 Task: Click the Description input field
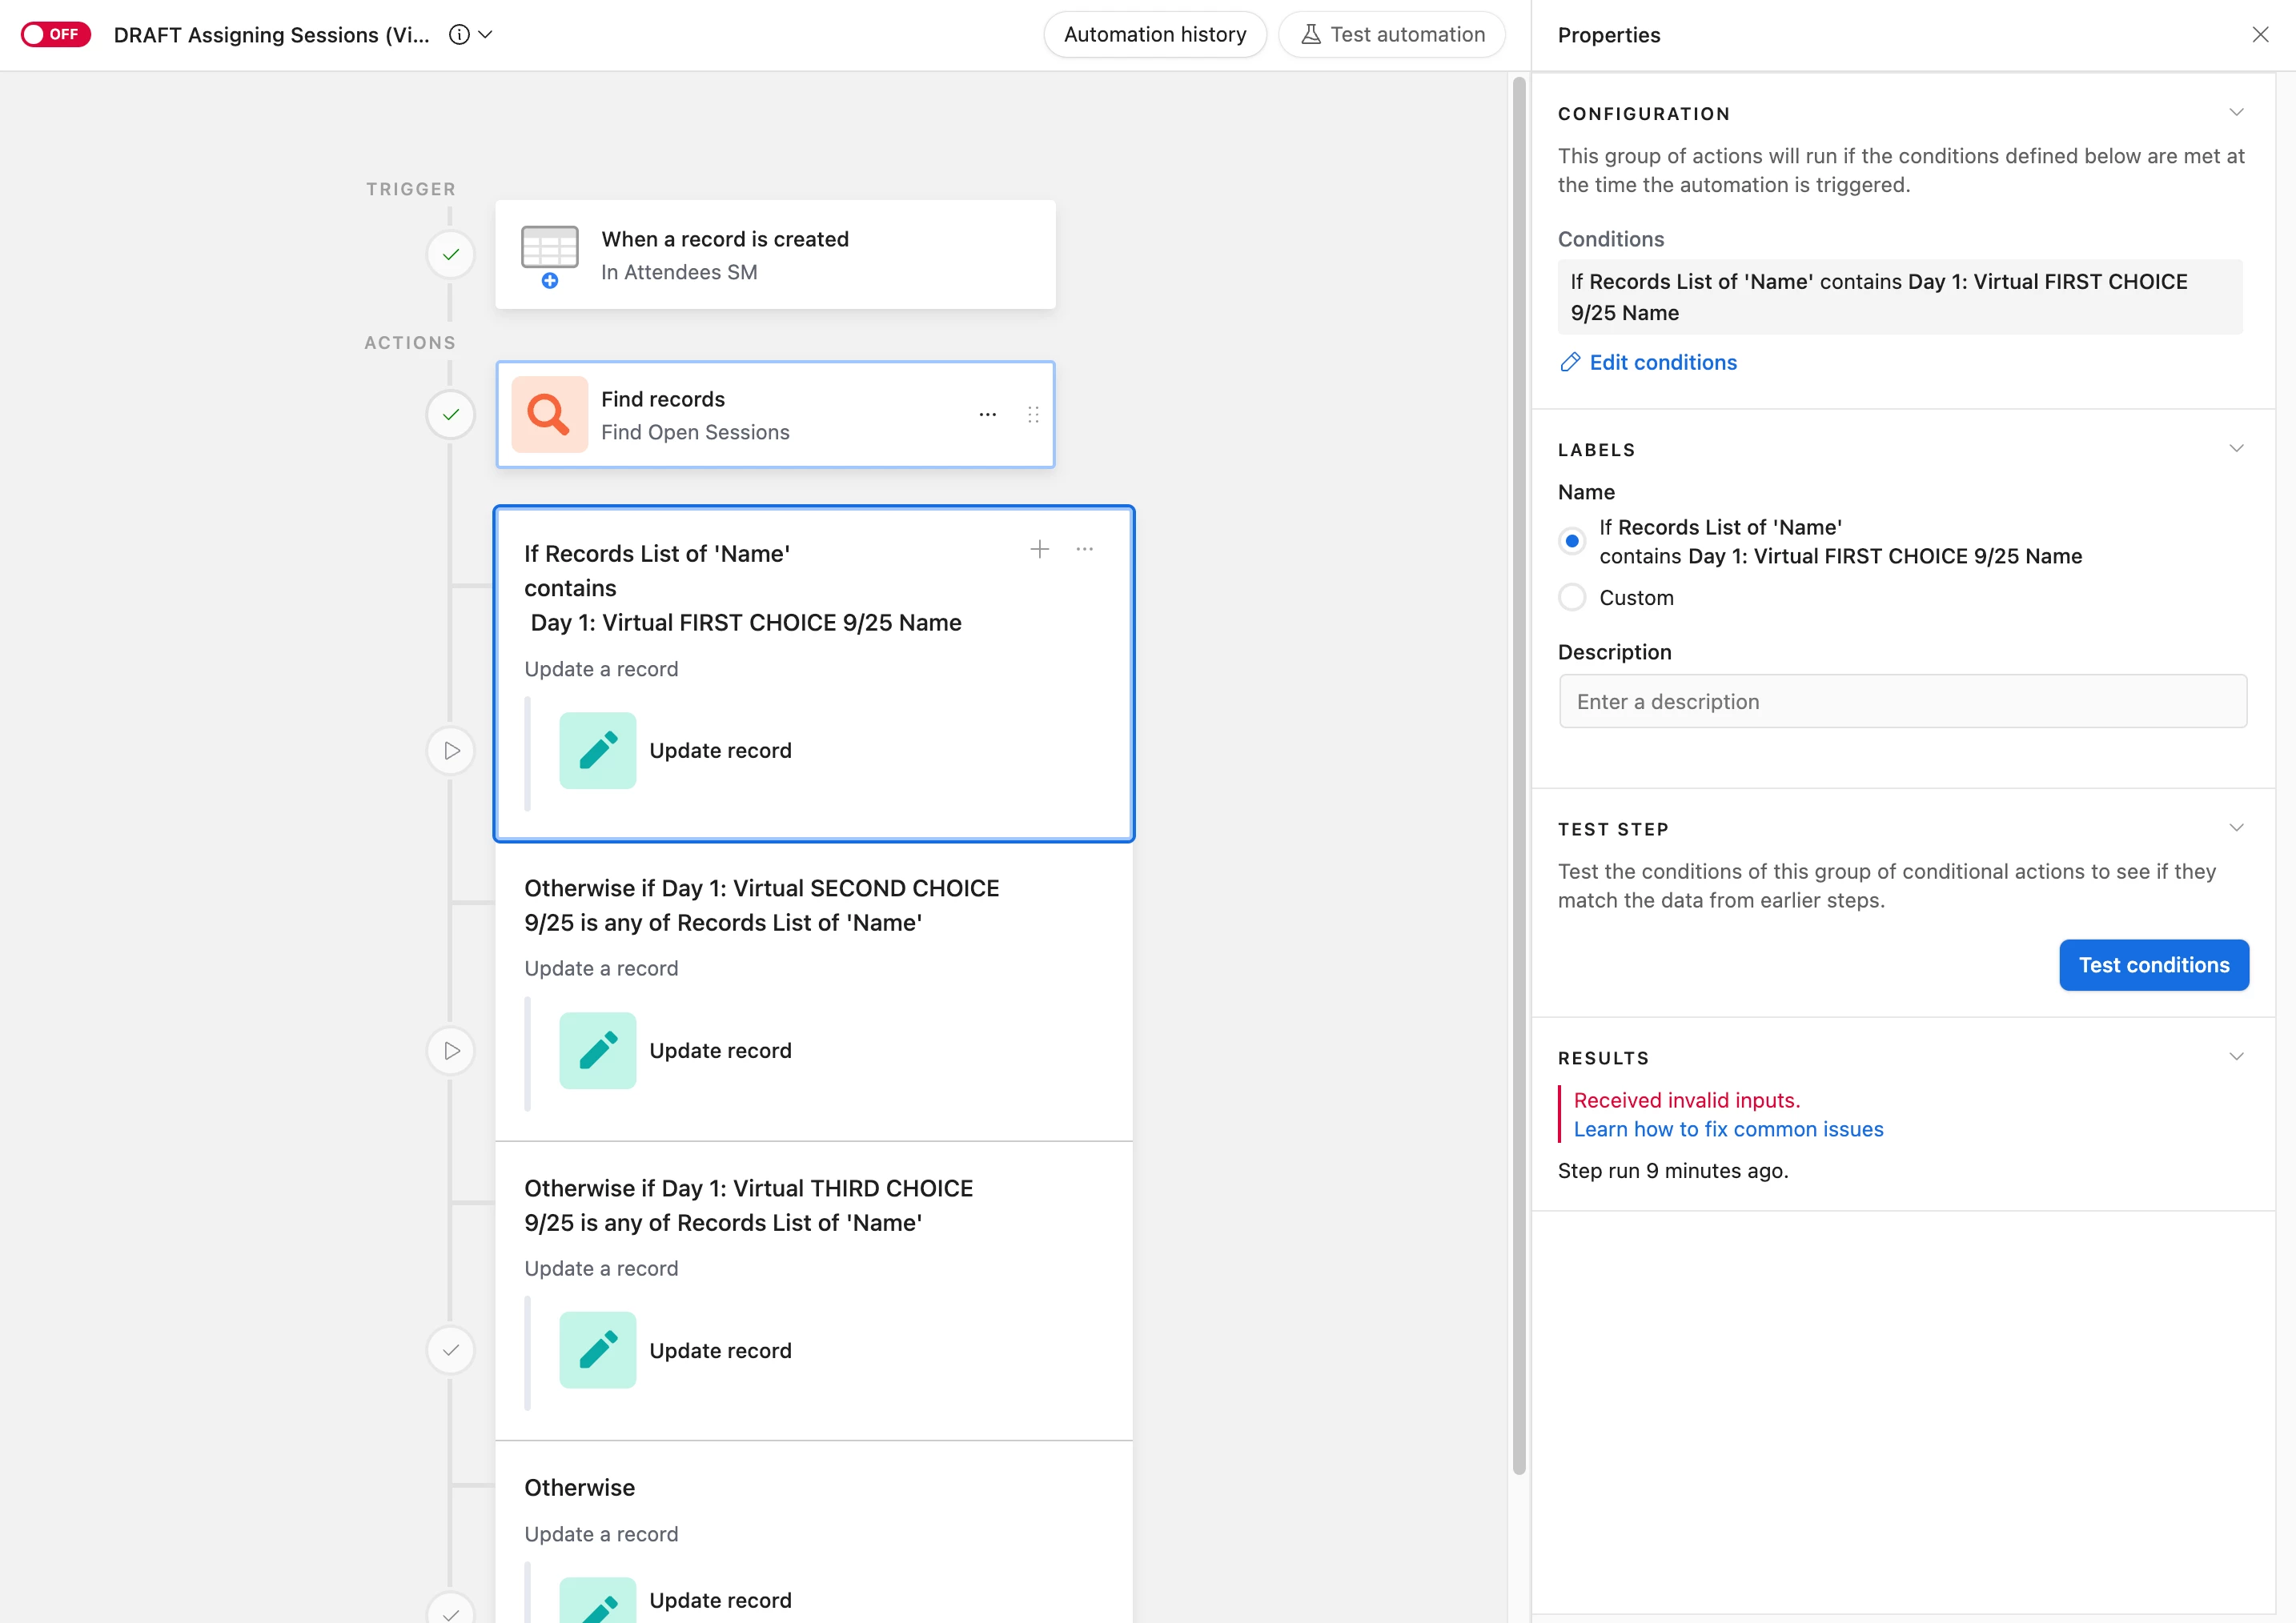1902,702
